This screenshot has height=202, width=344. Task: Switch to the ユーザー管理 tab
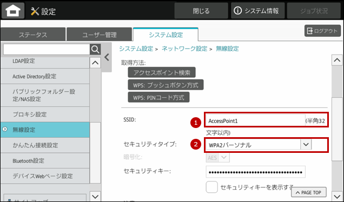click(x=100, y=35)
